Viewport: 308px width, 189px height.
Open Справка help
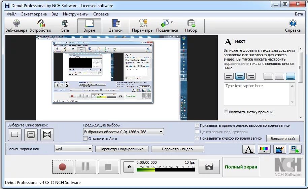tap(293, 26)
